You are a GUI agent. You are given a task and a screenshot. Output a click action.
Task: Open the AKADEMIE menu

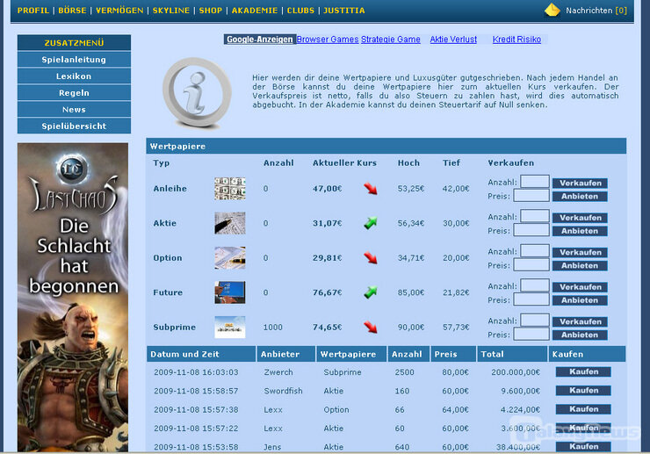point(255,11)
